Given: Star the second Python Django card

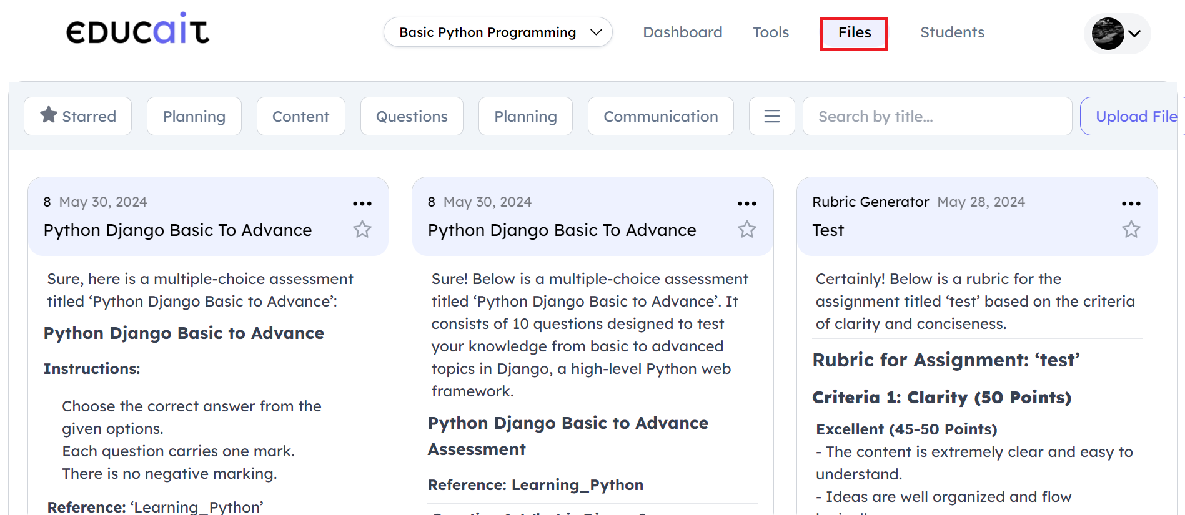Looking at the screenshot, I should click(x=746, y=230).
